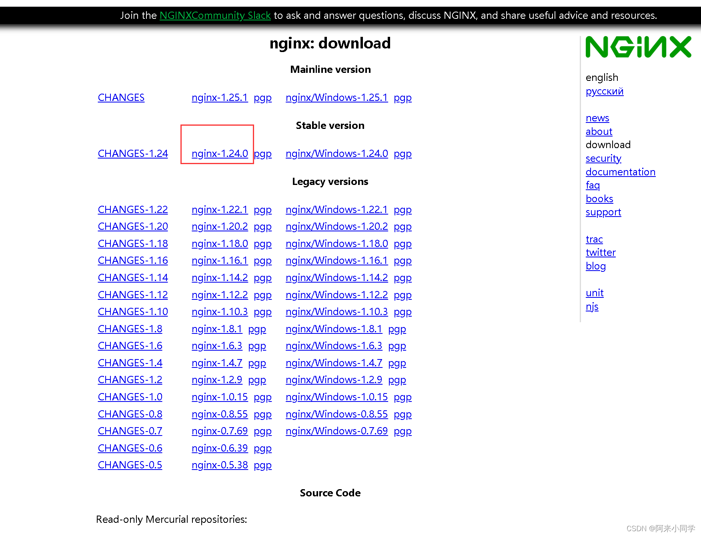Image resolution: width=701 pixels, height=536 pixels.
Task: Open pgp for nginx/Windows-1.8.1
Action: coord(397,329)
